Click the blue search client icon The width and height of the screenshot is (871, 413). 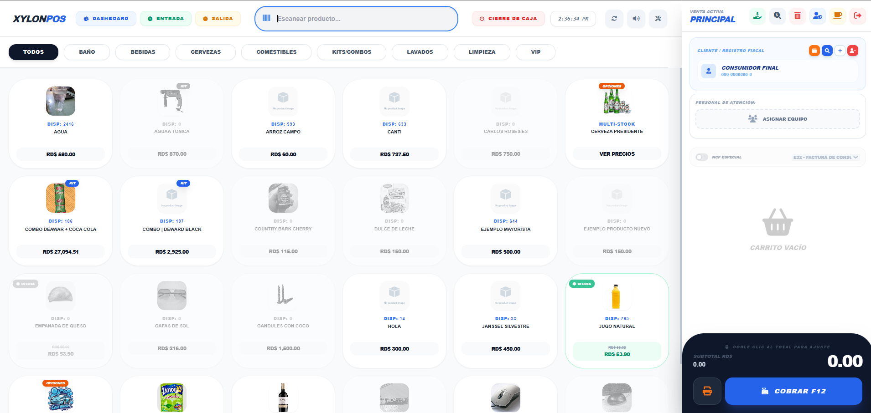coord(827,51)
